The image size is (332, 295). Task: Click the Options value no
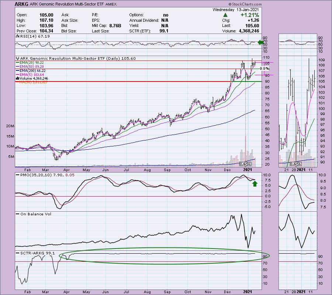point(166,15)
